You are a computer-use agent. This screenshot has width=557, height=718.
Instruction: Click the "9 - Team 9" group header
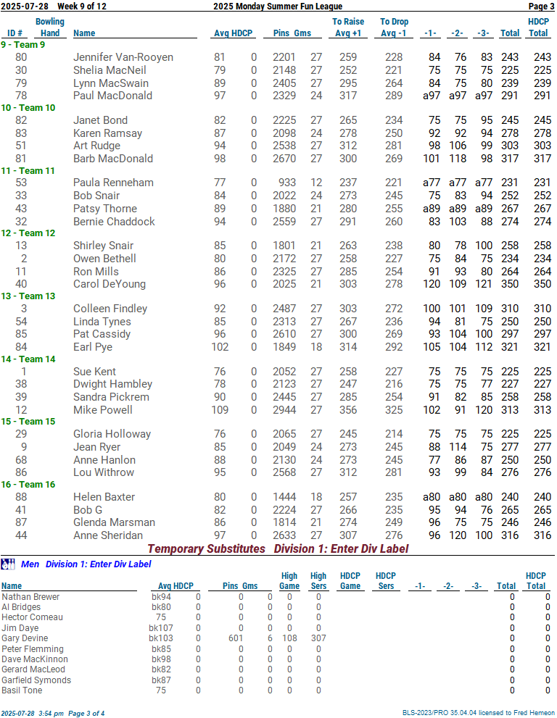click(22, 45)
